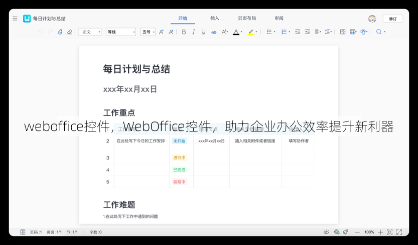Click the 页码:1 status entry
418x245 pixels.
36,232
